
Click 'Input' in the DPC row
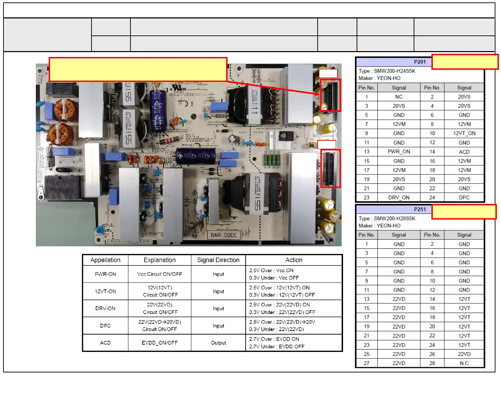[x=218, y=326]
